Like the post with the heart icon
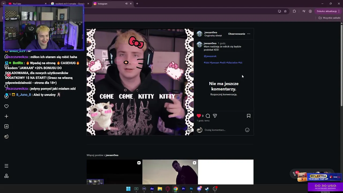The width and height of the screenshot is (343, 193). coord(199,116)
